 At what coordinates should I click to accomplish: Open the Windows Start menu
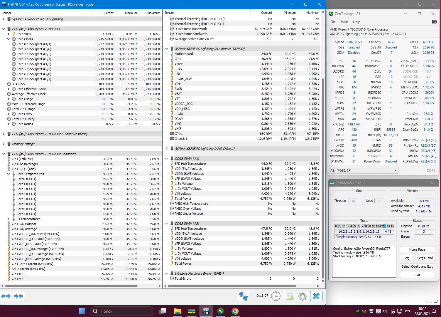point(82,311)
